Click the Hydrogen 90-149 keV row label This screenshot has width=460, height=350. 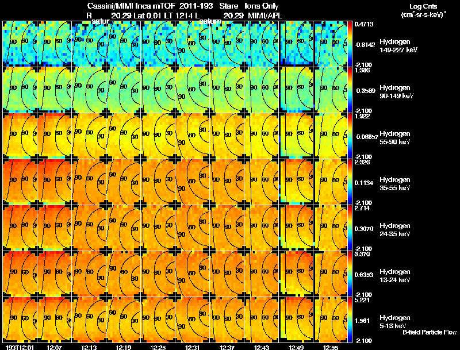point(396,92)
